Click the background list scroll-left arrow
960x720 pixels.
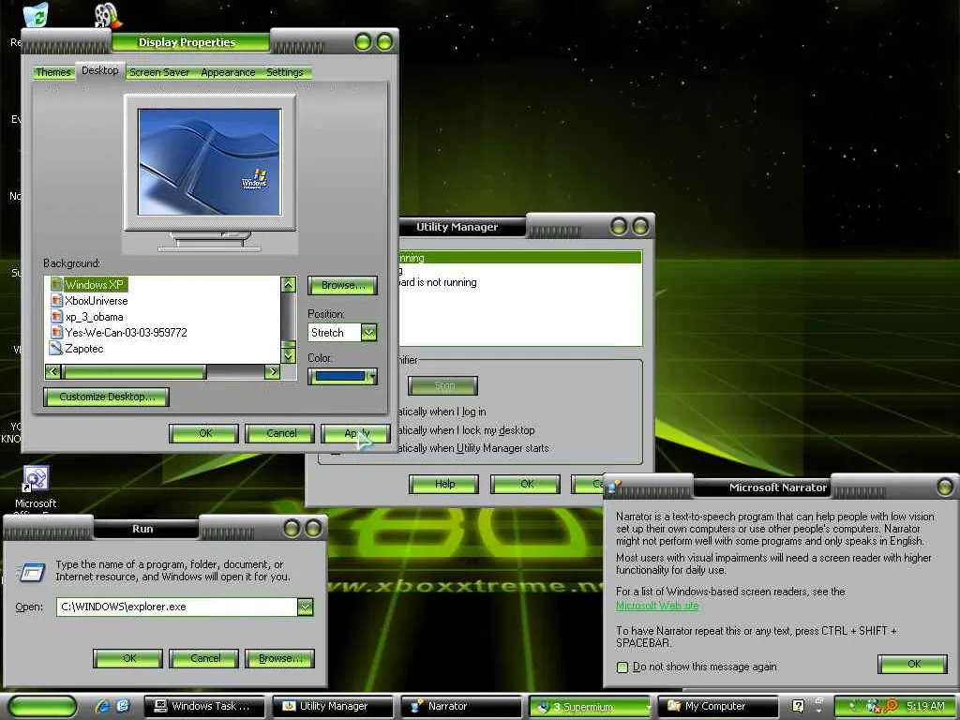[53, 371]
